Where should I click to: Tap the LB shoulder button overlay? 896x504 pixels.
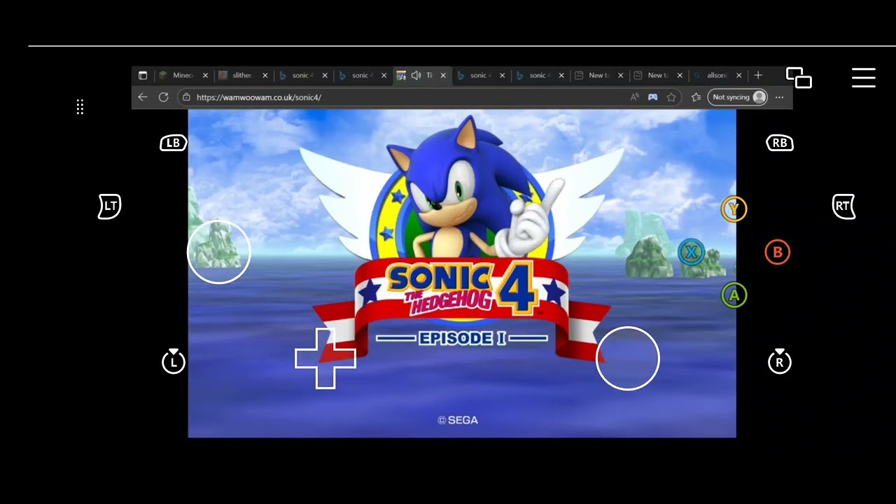(x=173, y=143)
